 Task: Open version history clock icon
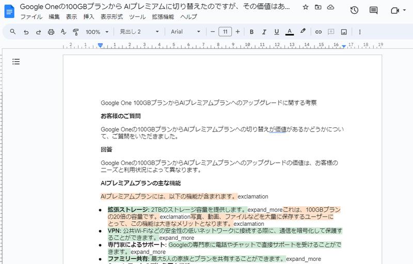[354, 10]
